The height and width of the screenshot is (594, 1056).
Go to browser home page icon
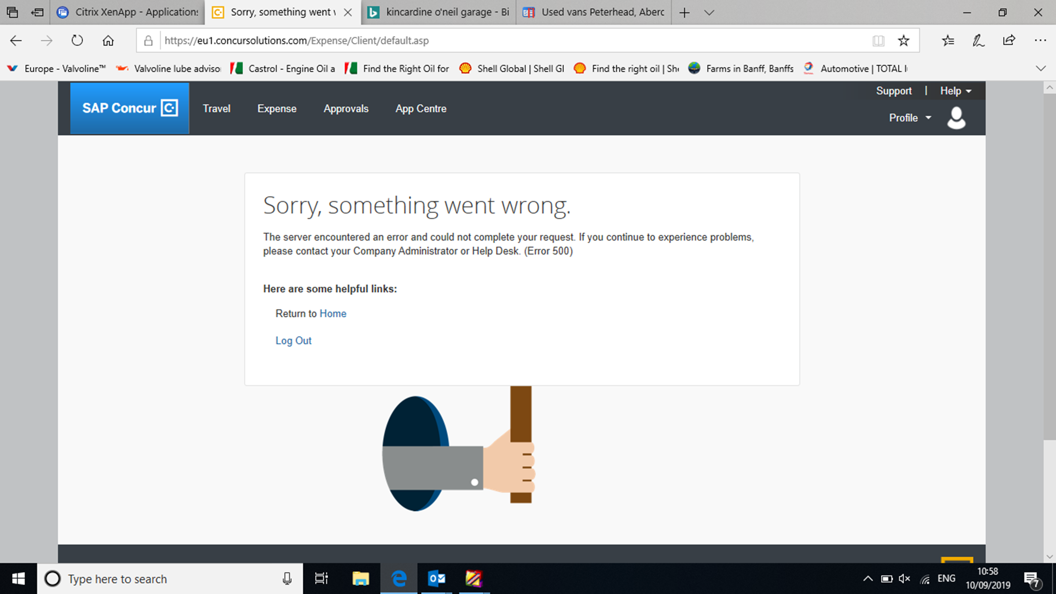click(108, 41)
